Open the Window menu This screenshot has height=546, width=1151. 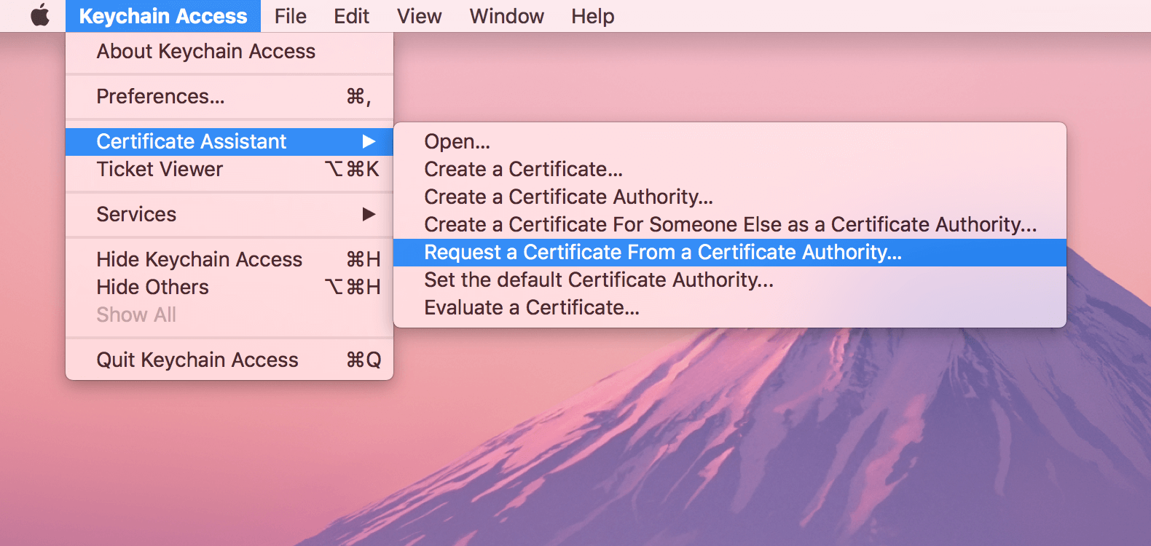click(506, 16)
